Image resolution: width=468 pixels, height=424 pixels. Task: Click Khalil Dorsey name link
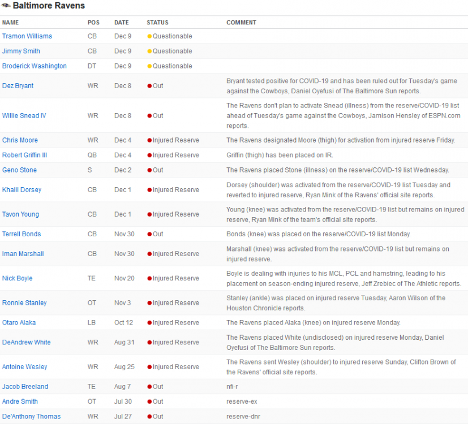click(22, 189)
